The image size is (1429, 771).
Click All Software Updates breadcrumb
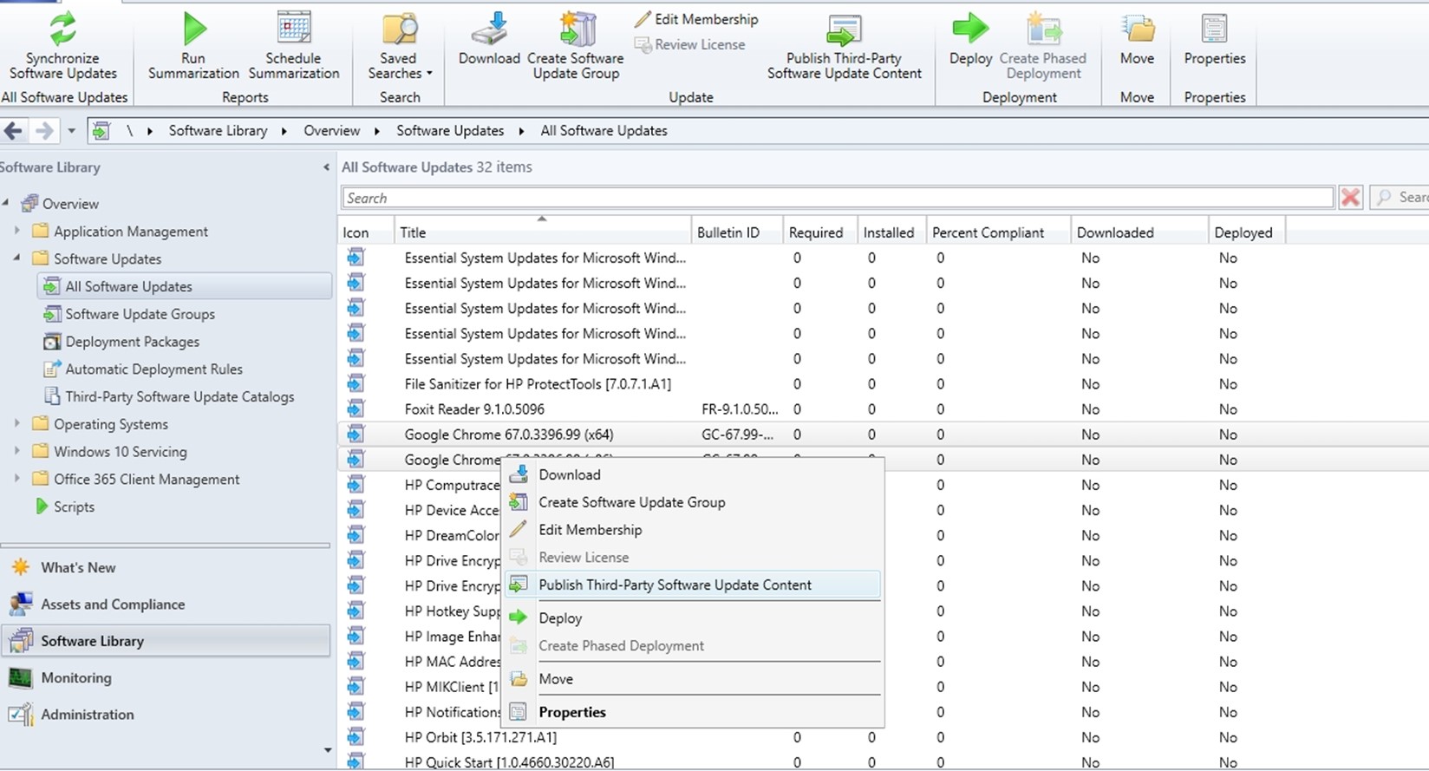[x=604, y=131]
